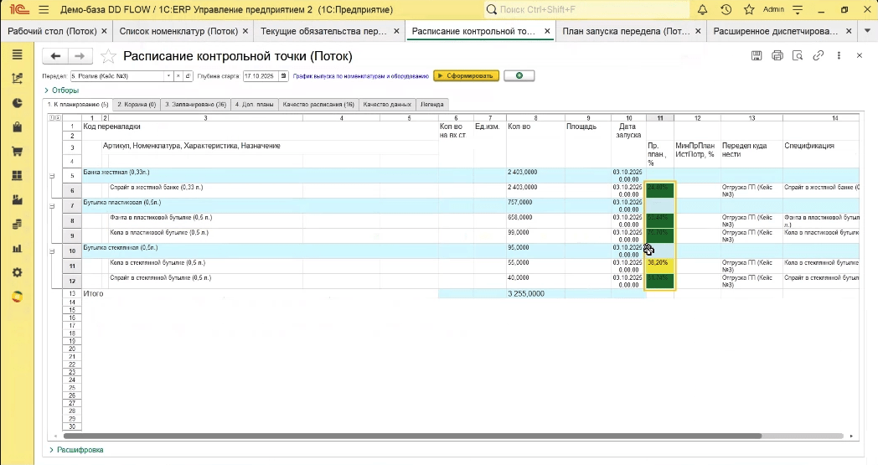This screenshot has width=878, height=465.
Task: Click the 'Сформировать' button
Action: click(467, 75)
